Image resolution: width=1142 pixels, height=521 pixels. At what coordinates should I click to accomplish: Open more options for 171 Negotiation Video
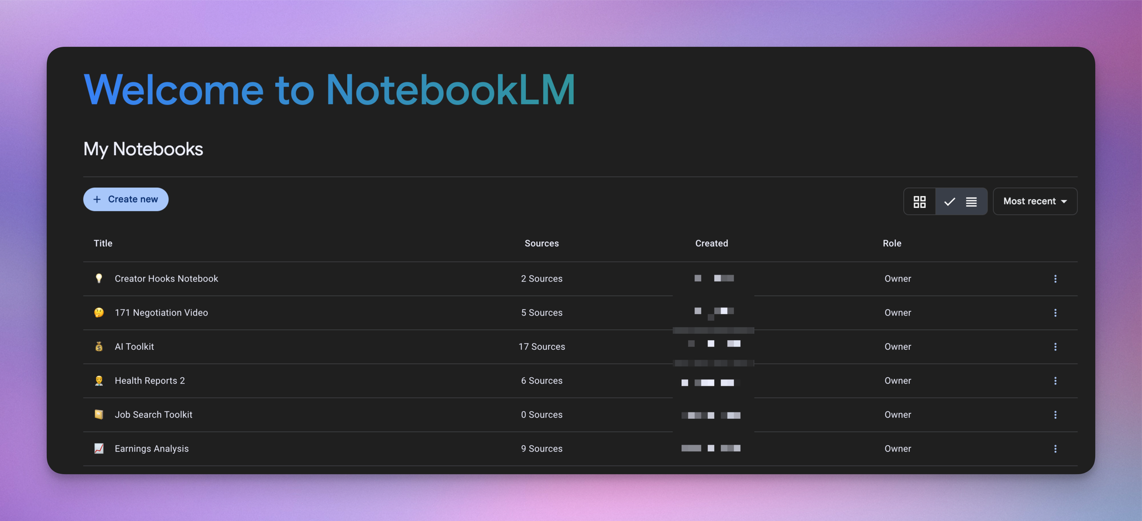coord(1055,313)
